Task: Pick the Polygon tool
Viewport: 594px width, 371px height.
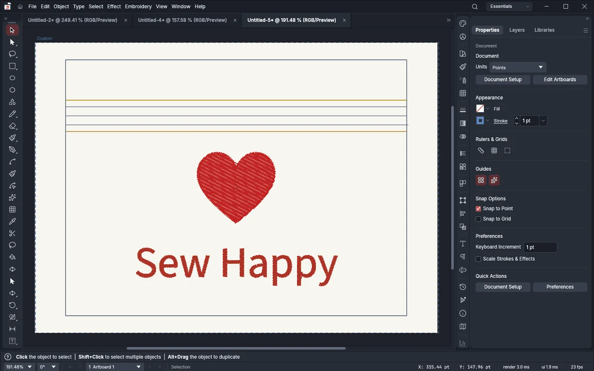Action: coord(12,90)
